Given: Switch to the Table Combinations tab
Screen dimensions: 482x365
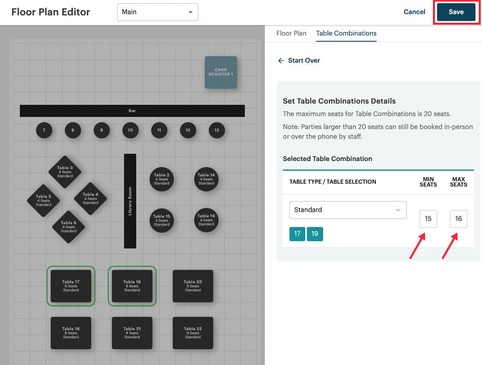Looking at the screenshot, I should coord(346,33).
